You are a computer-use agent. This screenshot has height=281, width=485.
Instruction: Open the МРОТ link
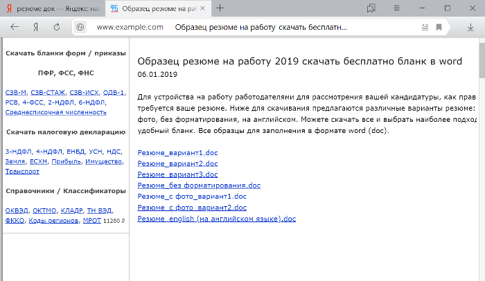[92, 221]
